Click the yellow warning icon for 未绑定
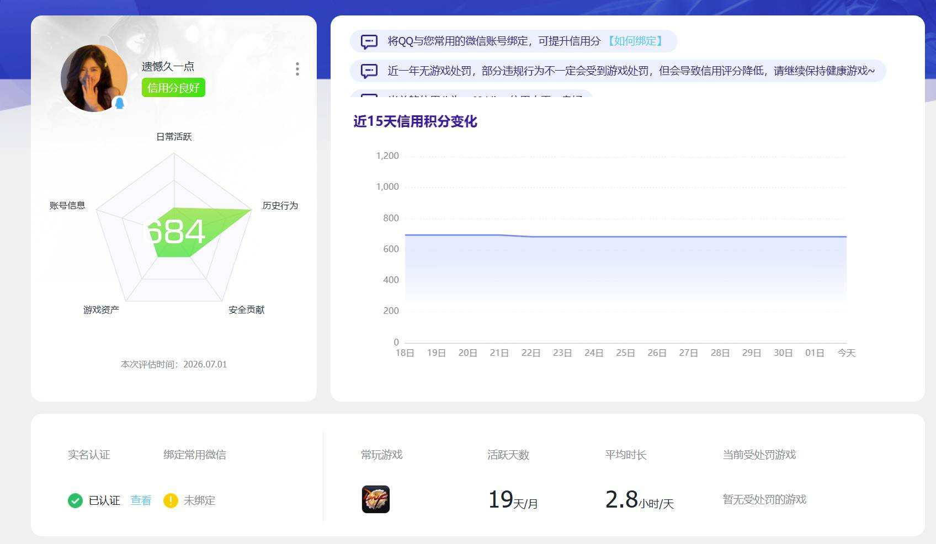Image resolution: width=936 pixels, height=544 pixels. pyautogui.click(x=171, y=500)
